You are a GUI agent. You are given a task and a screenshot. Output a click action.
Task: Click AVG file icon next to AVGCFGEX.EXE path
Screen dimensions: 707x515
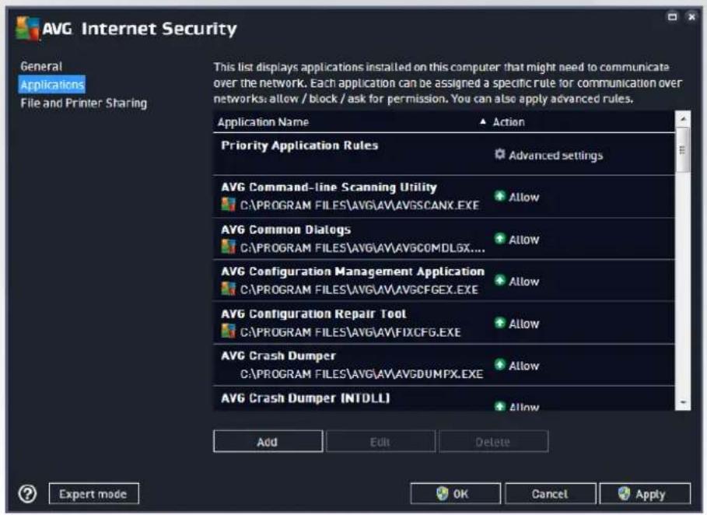pos(229,289)
